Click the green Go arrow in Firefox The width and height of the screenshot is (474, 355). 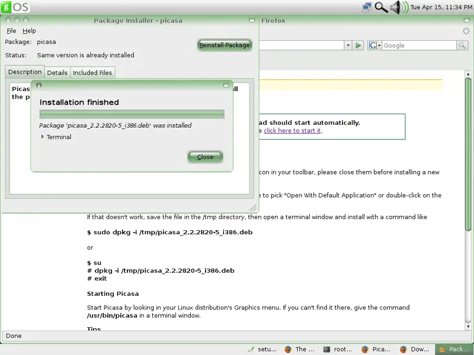click(x=358, y=46)
